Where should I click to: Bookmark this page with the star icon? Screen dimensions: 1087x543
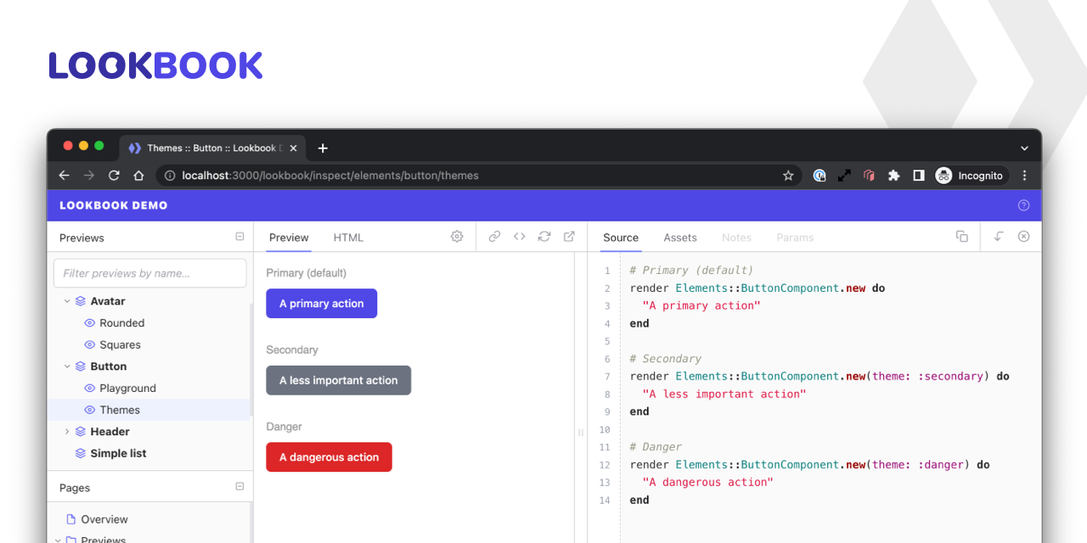[788, 176]
